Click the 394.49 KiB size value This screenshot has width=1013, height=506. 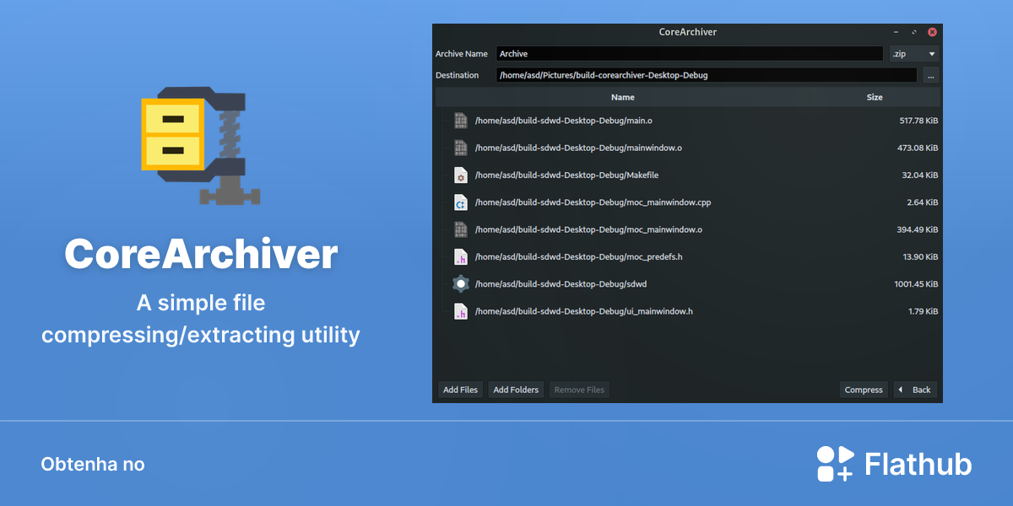(918, 229)
